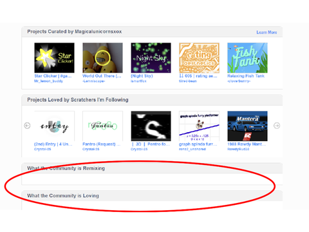The image size is (309, 232).
Task: Open the Night Sky project thumbnail
Action: (x=151, y=58)
